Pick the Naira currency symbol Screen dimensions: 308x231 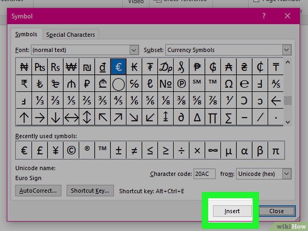point(24,67)
